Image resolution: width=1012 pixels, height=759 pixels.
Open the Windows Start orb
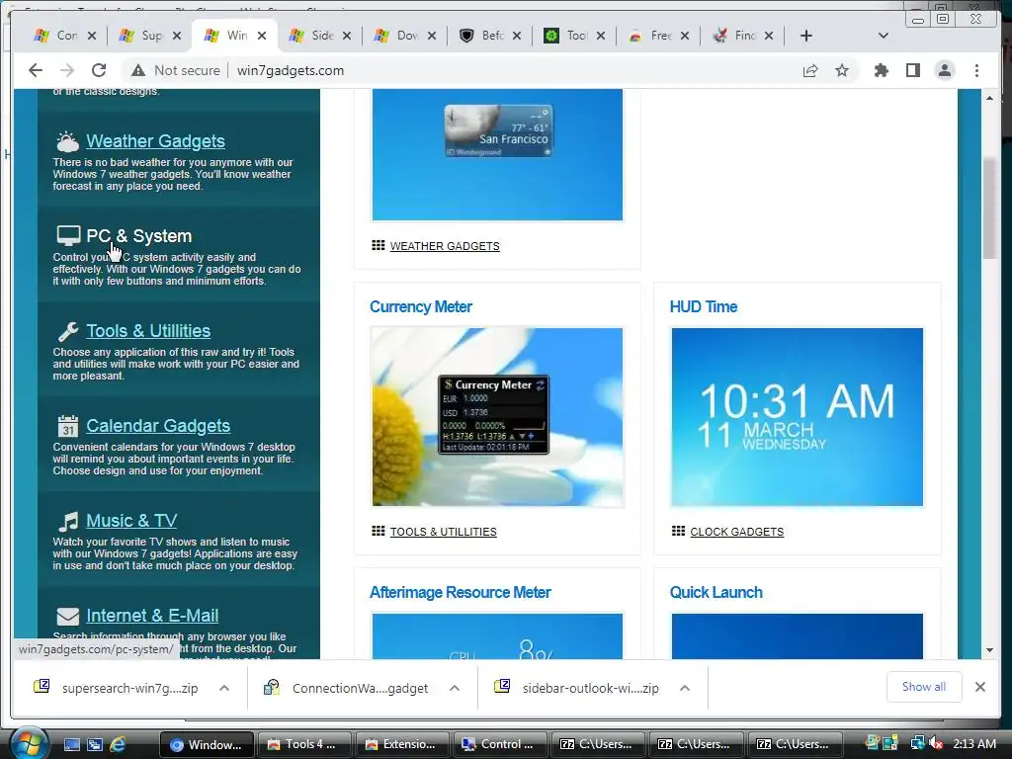pos(29,743)
